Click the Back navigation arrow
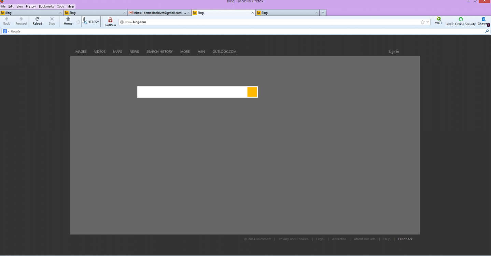This screenshot has width=491, height=256. [x=6, y=21]
